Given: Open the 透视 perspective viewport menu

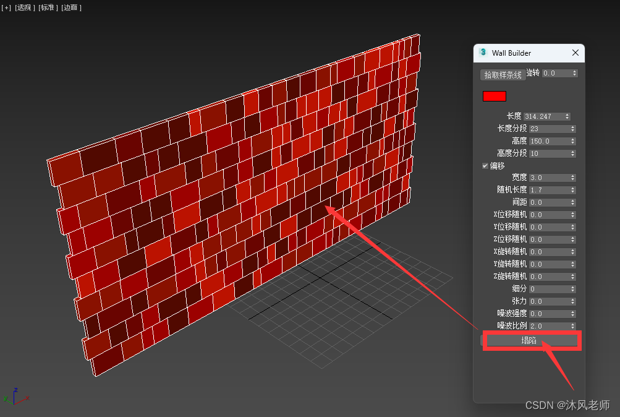Looking at the screenshot, I should (25, 7).
